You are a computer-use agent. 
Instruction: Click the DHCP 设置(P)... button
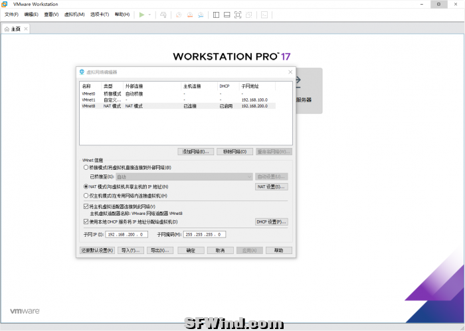tap(271, 222)
